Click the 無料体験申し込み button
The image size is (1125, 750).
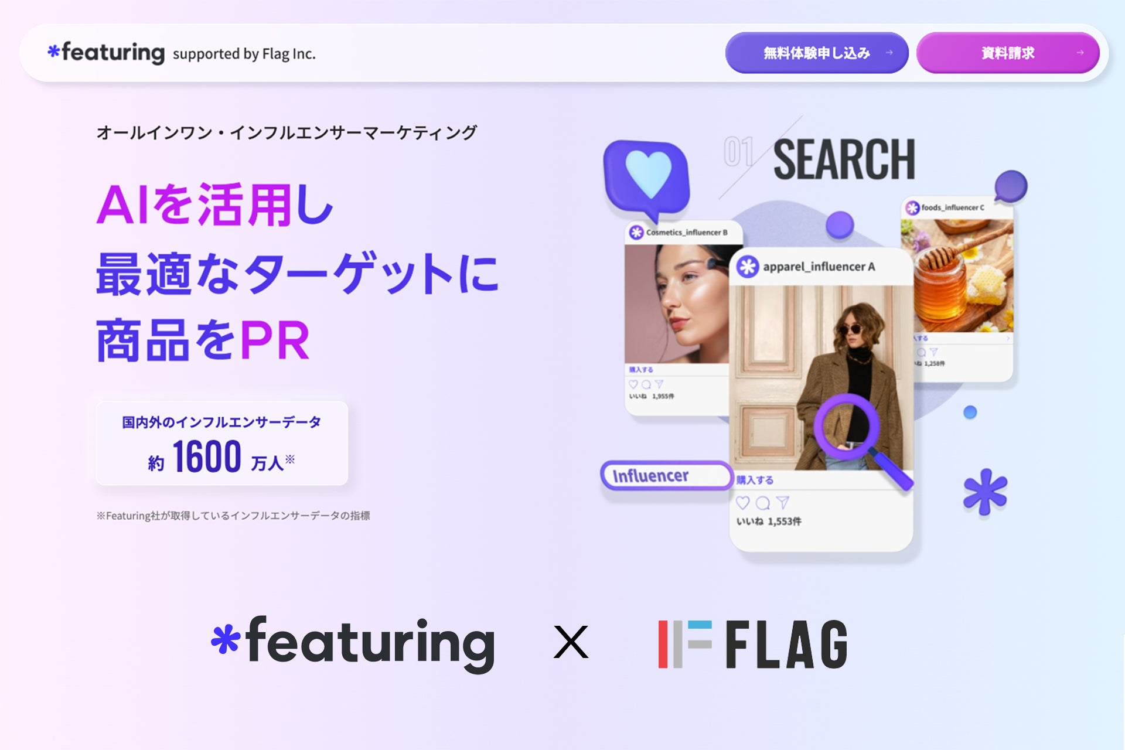tap(817, 53)
